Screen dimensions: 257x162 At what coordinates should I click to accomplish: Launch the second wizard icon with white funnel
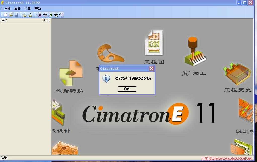[45, 15]
